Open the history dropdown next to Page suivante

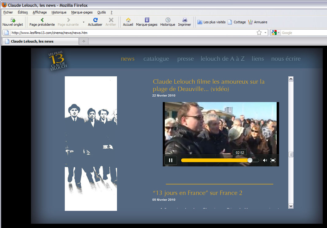[x=84, y=22]
